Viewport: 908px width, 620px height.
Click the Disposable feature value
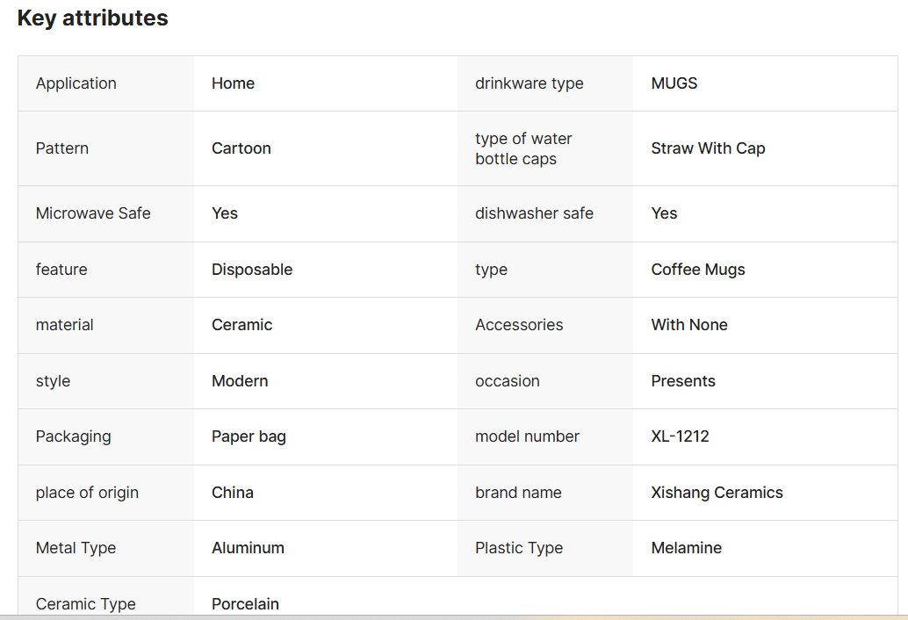(252, 270)
